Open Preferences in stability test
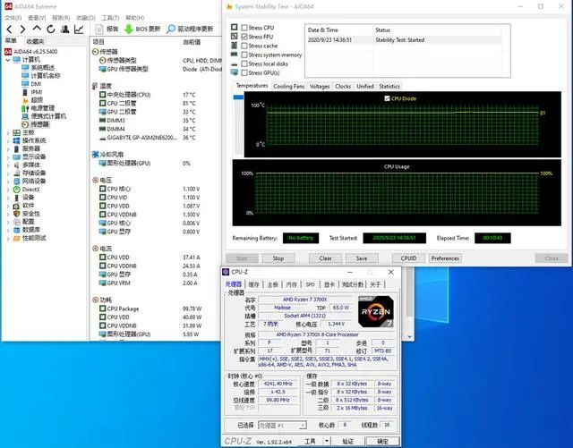Screen dimensions: 573x448 point(445,258)
